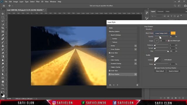Select the Zoom tool
The height and width of the screenshot is (105, 187).
3,85
